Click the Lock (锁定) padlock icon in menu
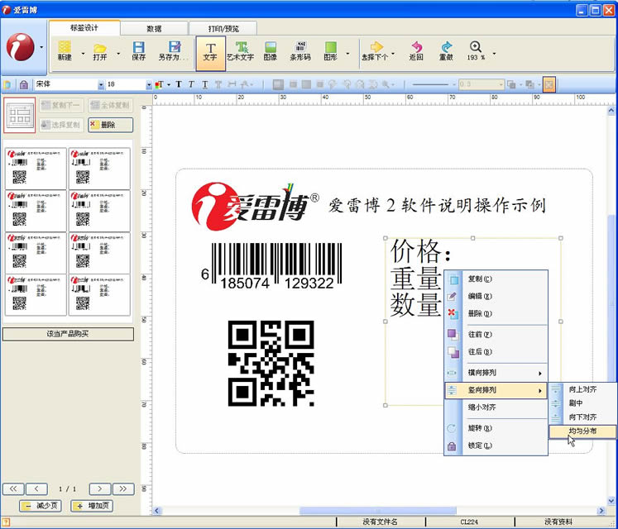The image size is (618, 529). click(452, 446)
